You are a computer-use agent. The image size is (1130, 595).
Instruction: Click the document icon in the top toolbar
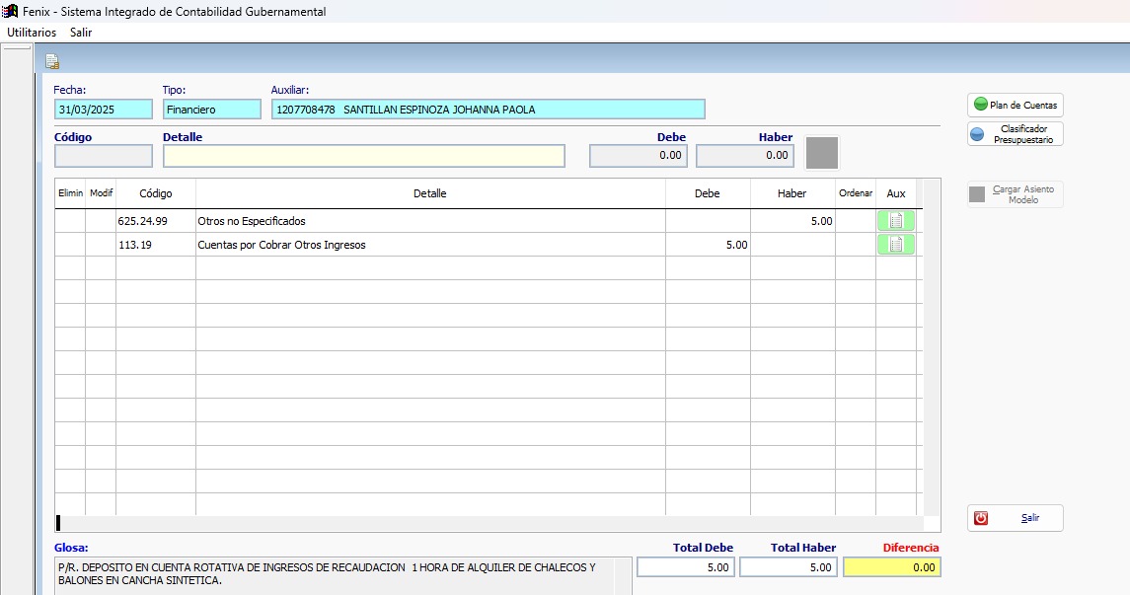pyautogui.click(x=52, y=62)
